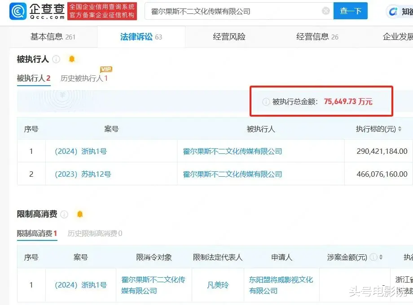Open the 历史被执行人 tab
This screenshot has height=305, width=413.
click(x=83, y=78)
